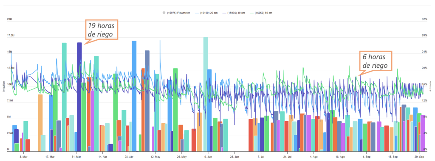Click the 28. Abr date axis label
The height and width of the screenshot is (161, 435).
(x=129, y=156)
